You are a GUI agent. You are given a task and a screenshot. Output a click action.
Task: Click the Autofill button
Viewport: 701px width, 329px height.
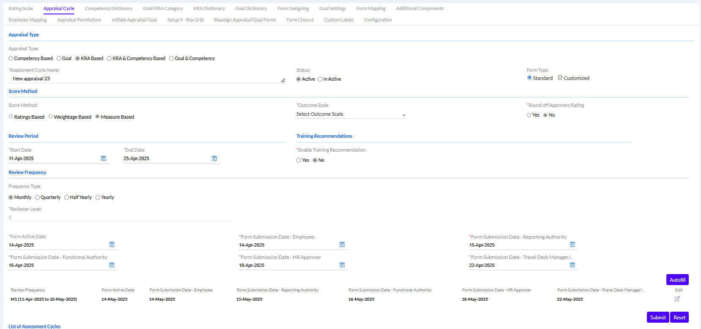[677, 280]
